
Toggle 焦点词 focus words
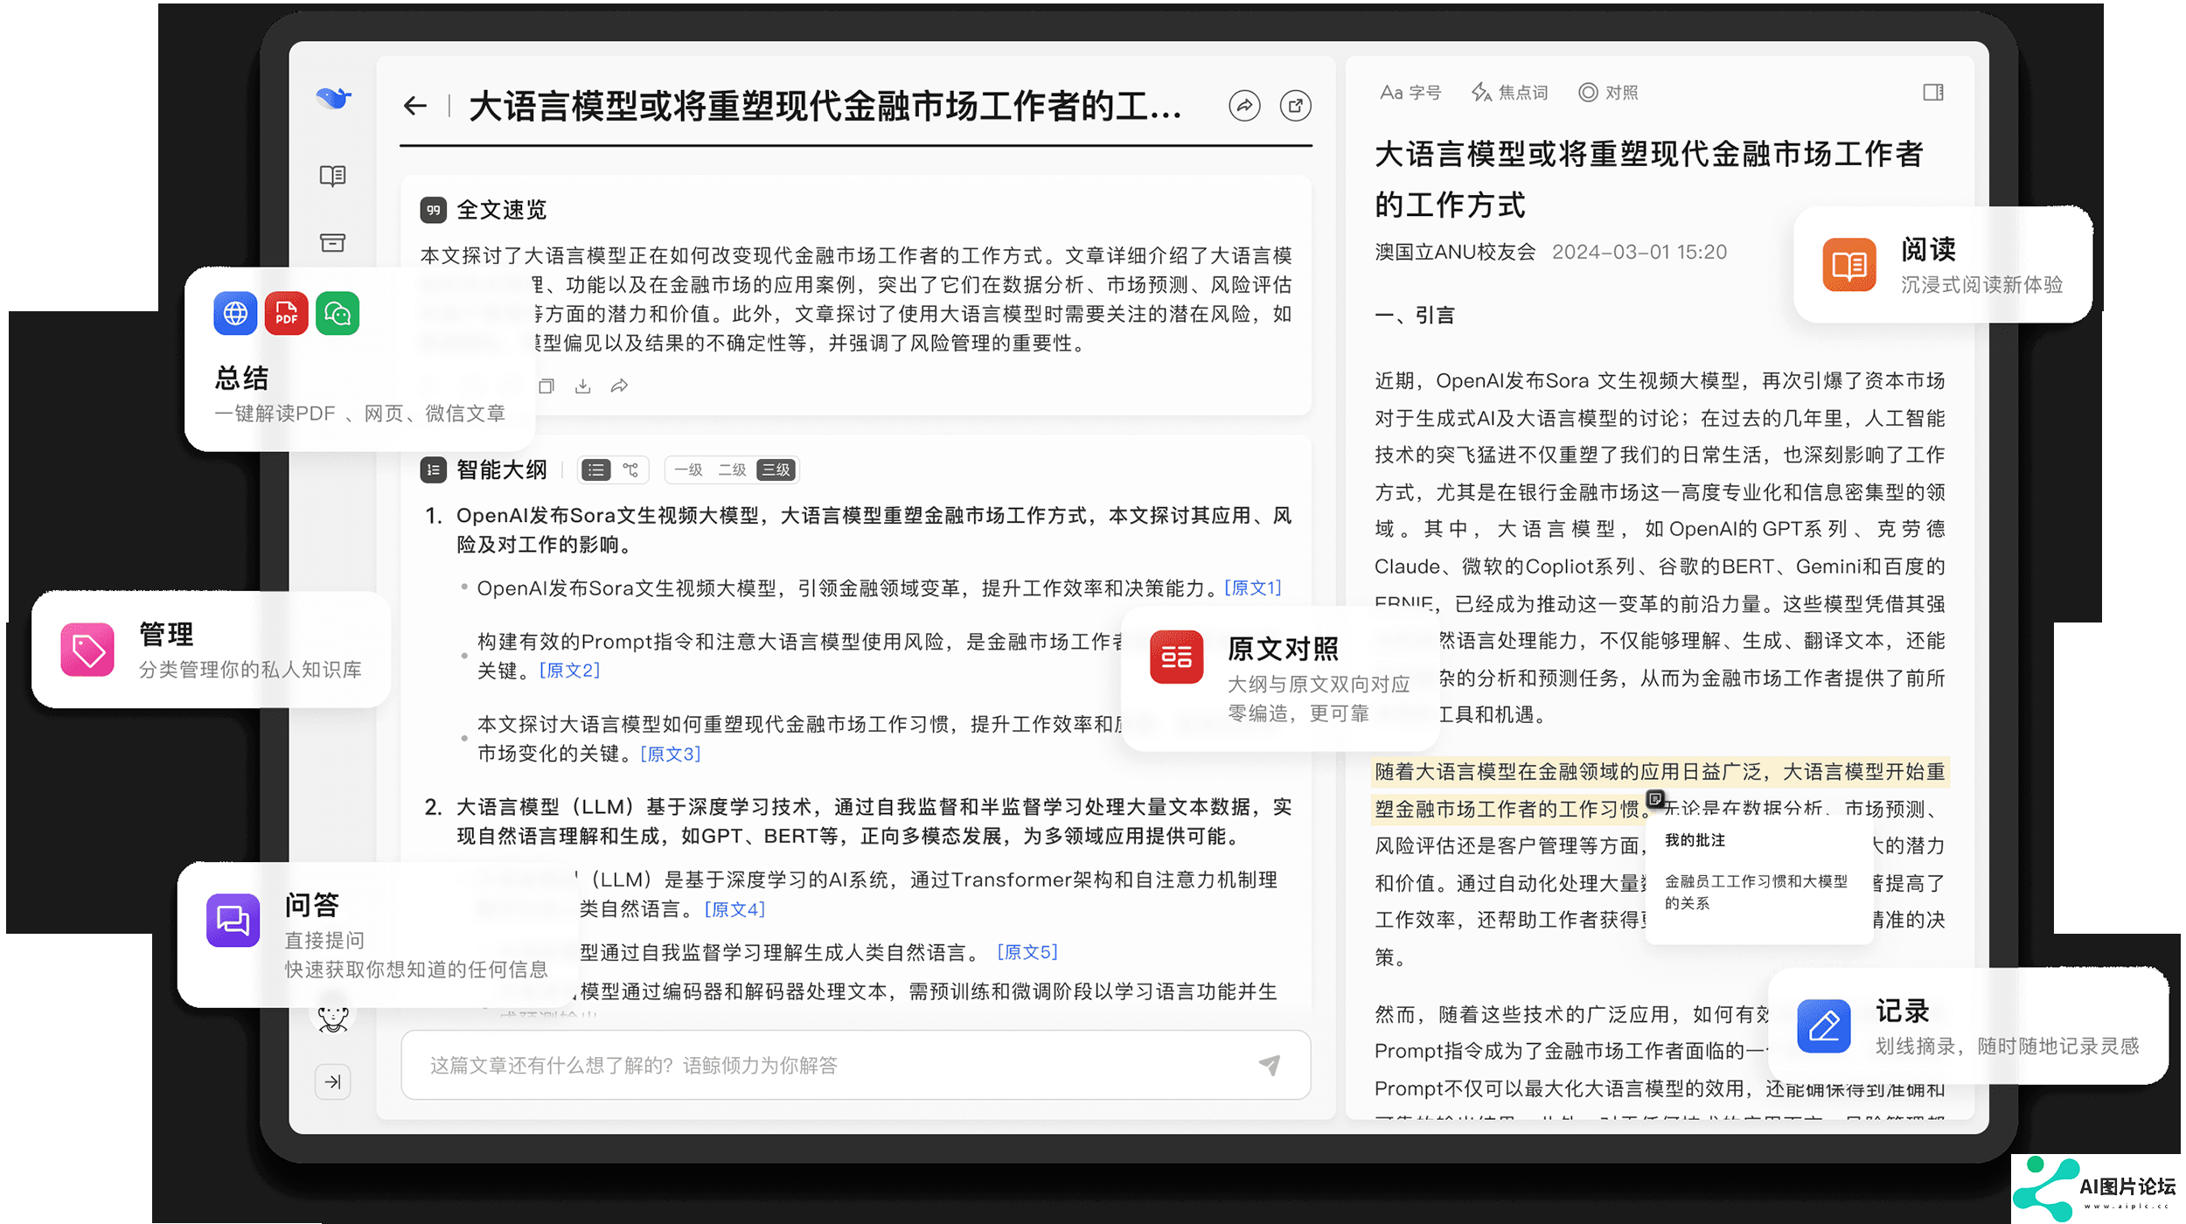point(1510,93)
